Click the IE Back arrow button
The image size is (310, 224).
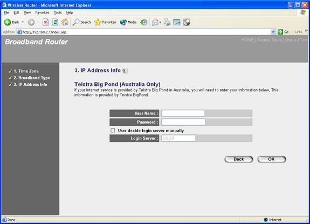[x=11, y=22]
